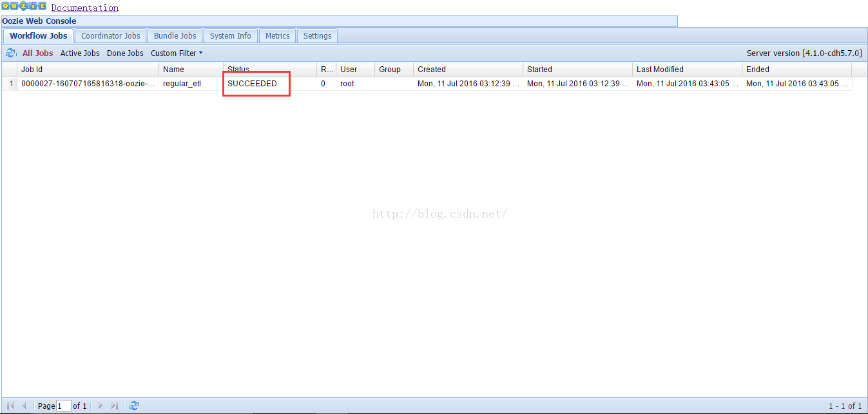Image resolution: width=868 pixels, height=414 pixels.
Task: Sort by the Job Id column header
Action: point(88,70)
